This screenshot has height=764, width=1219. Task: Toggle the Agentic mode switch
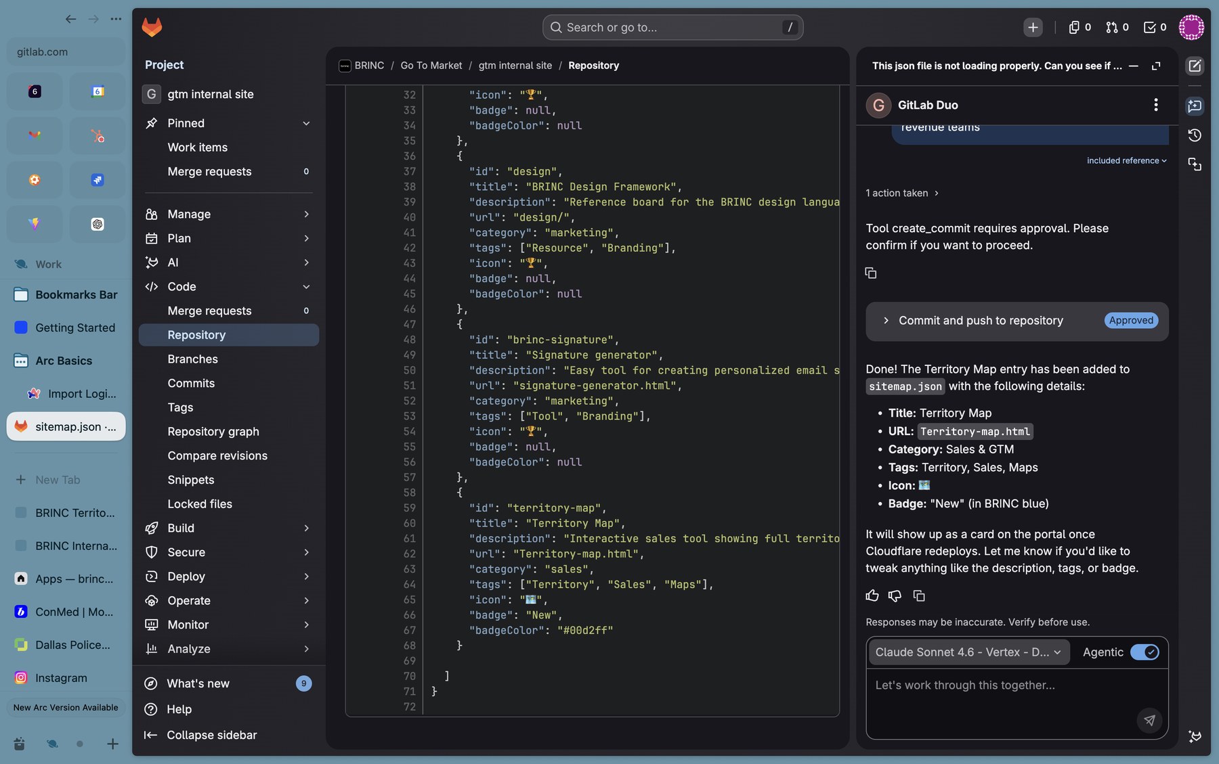(1145, 652)
